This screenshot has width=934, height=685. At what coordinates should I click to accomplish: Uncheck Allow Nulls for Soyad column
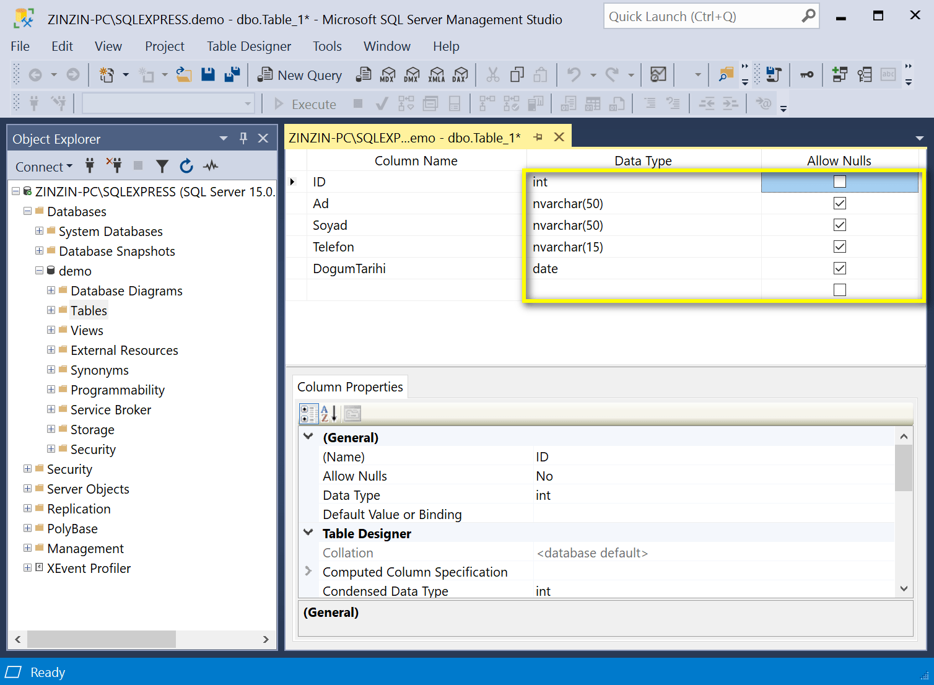pos(840,225)
